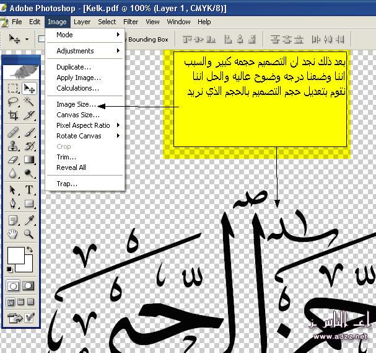
Task: Click the feather logo atop the toolbox
Action: (x=21, y=71)
